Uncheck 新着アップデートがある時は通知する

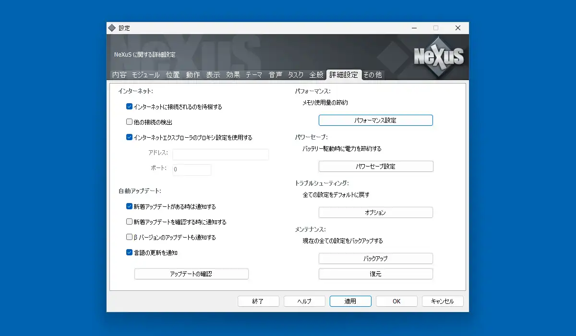(x=129, y=206)
